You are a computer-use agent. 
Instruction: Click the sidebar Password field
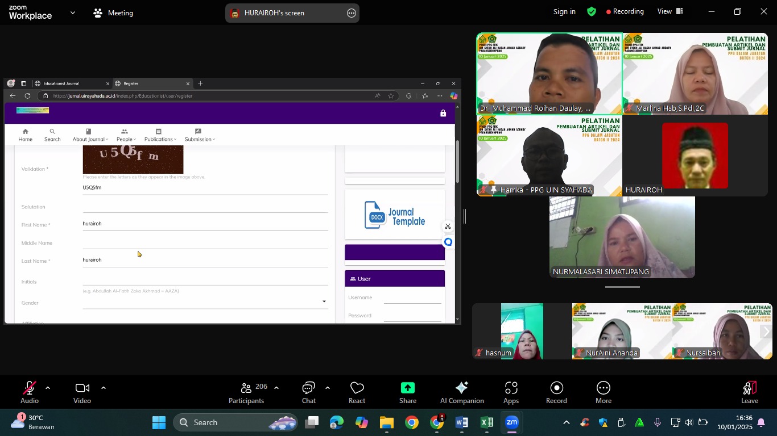coord(412,316)
